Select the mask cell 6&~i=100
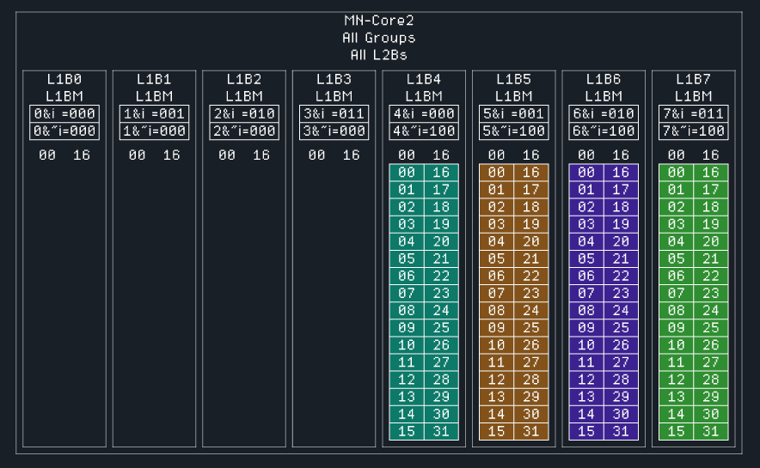 604,131
